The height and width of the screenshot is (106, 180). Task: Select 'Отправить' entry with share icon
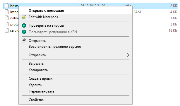(x=76, y=41)
